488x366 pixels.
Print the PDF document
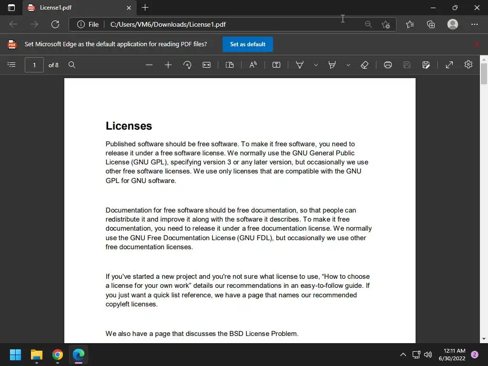click(x=388, y=65)
